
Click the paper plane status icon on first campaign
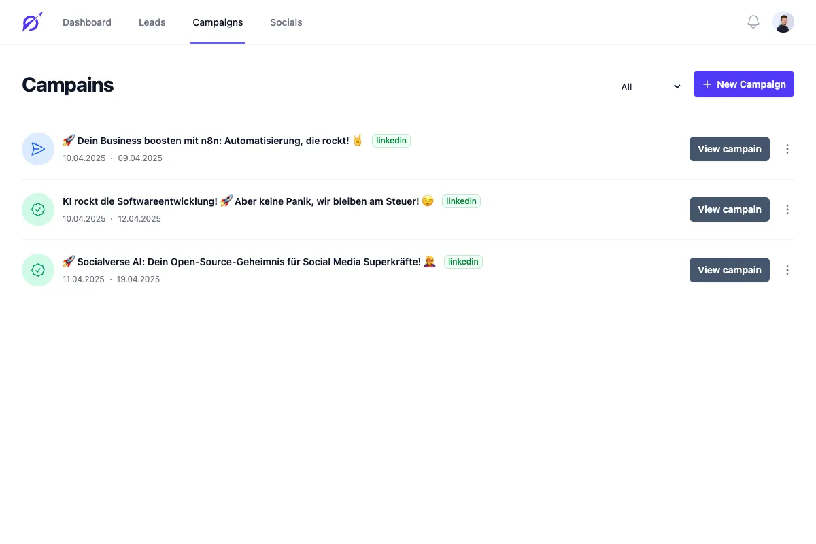[x=37, y=148]
